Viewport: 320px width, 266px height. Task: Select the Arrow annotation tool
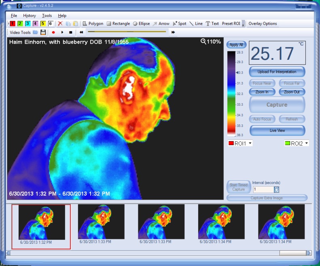click(161, 24)
